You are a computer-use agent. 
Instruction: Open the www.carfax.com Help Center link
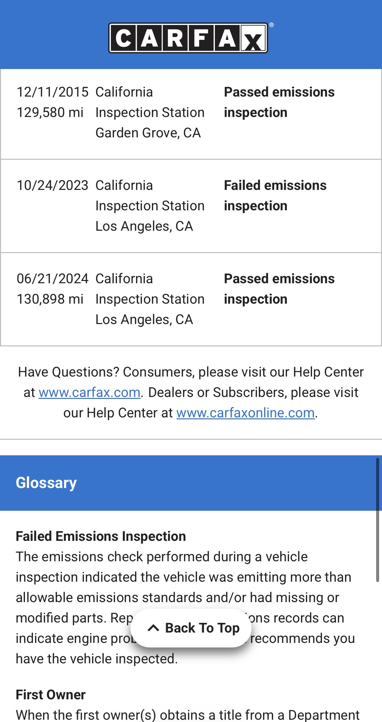89,392
